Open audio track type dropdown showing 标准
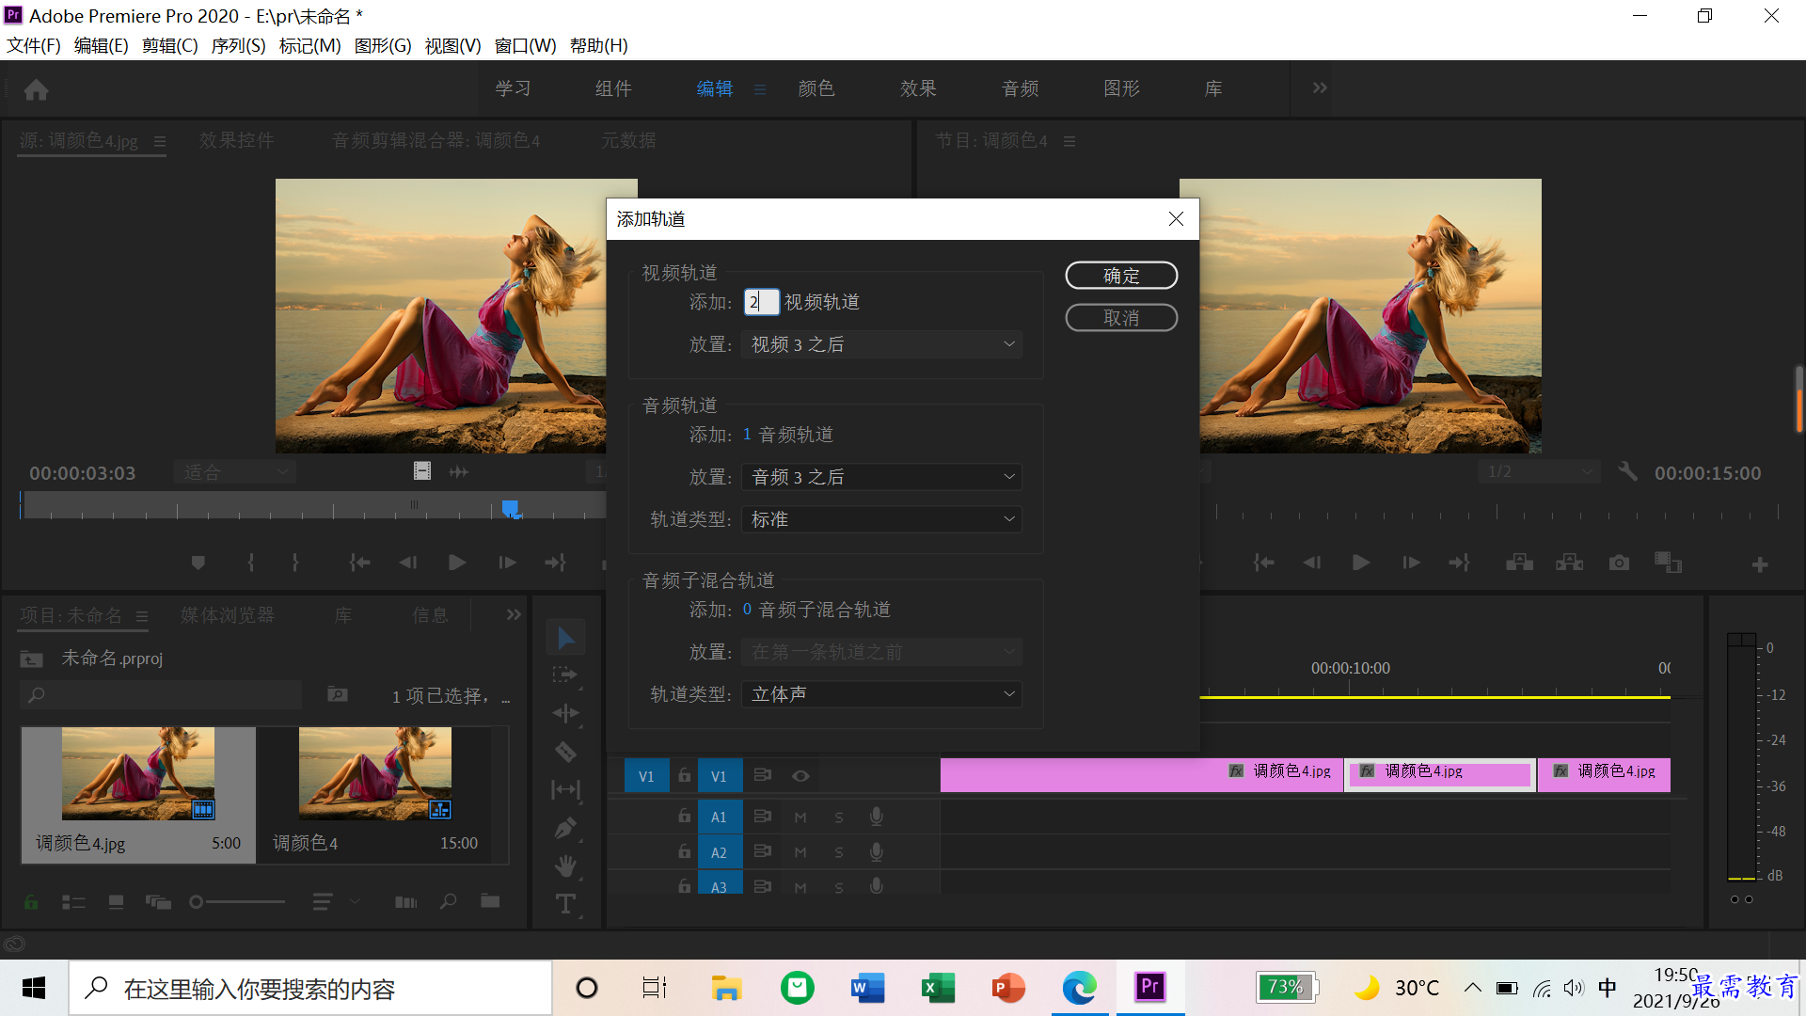 pos(881,519)
